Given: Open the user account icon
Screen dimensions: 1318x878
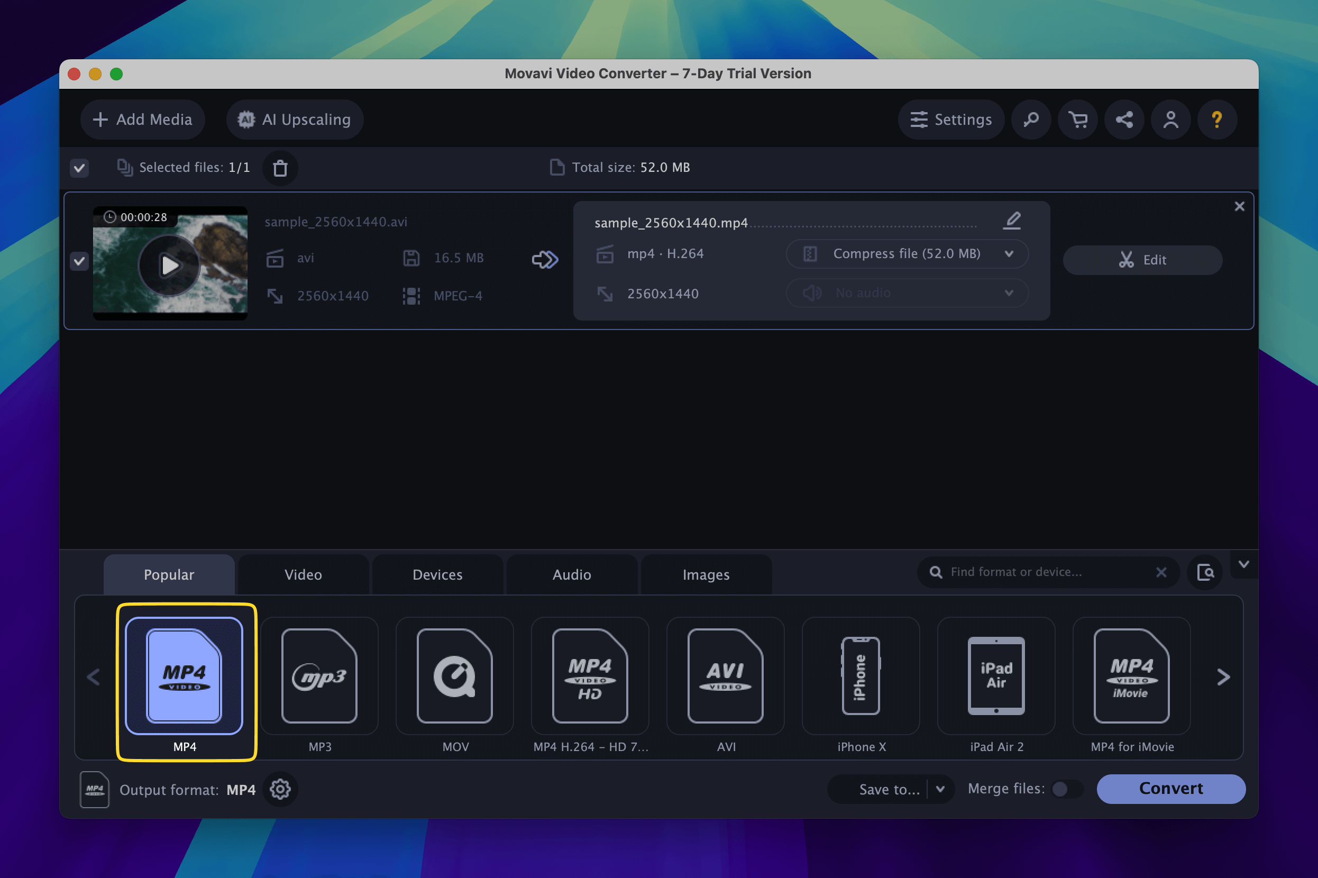Looking at the screenshot, I should 1170,119.
